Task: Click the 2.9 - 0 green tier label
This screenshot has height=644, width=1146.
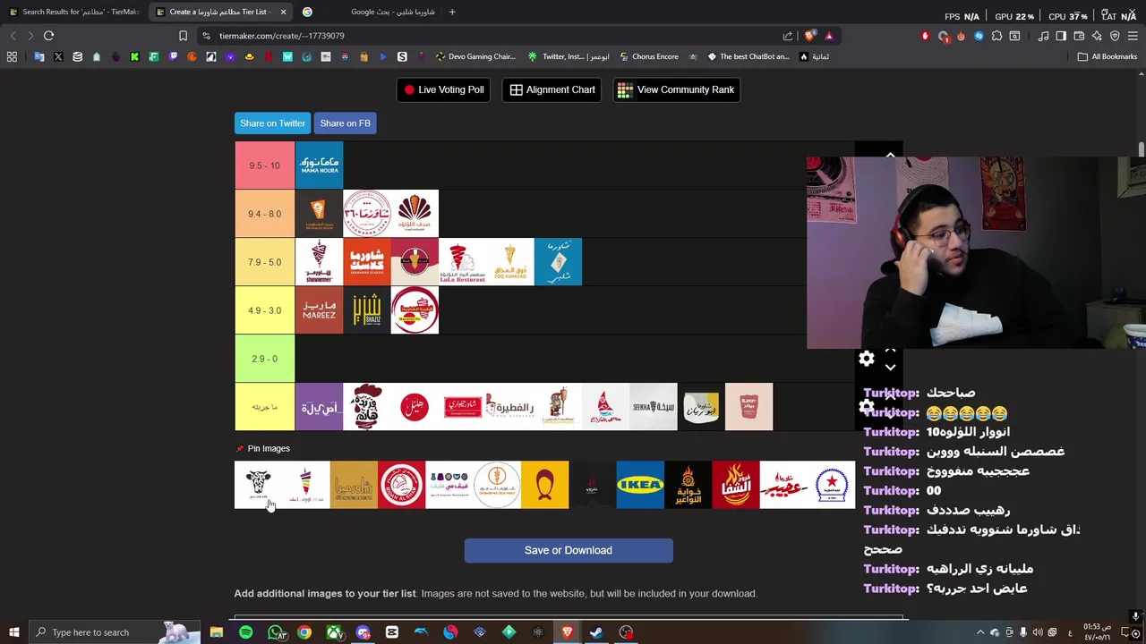Action: pos(264,359)
